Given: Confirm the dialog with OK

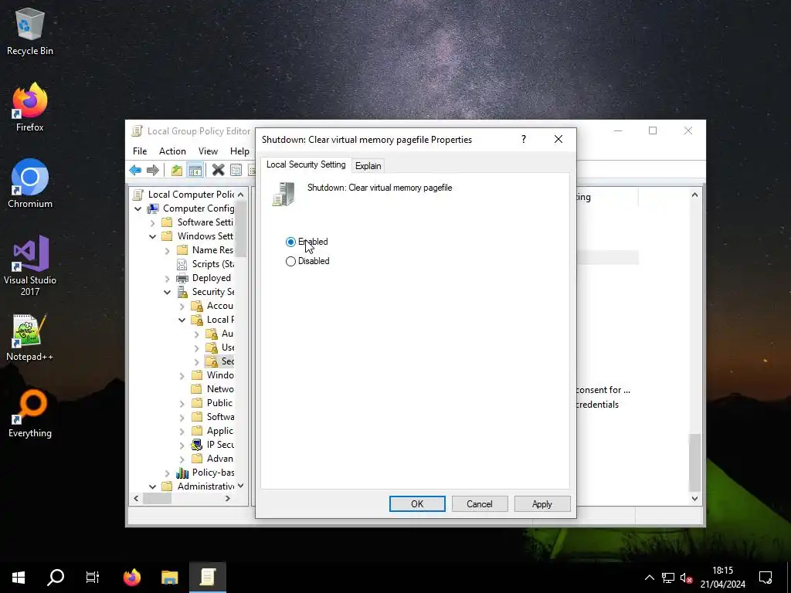Looking at the screenshot, I should tap(416, 503).
